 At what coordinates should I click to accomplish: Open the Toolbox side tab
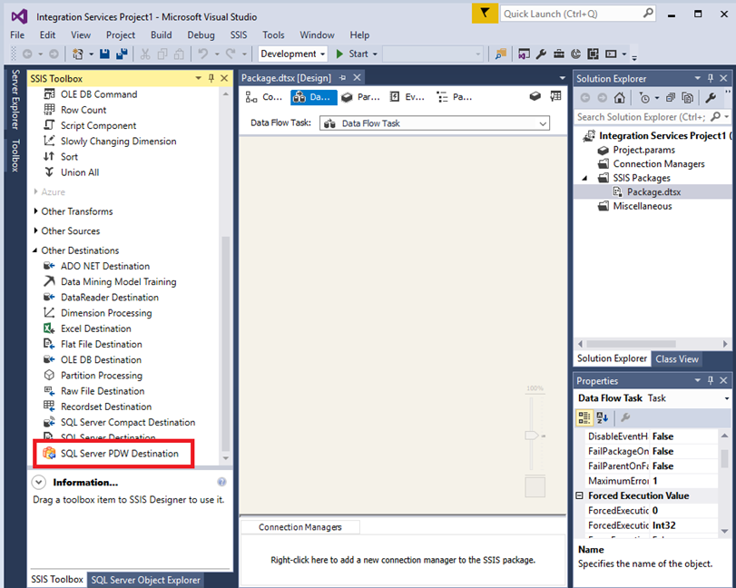pos(15,155)
